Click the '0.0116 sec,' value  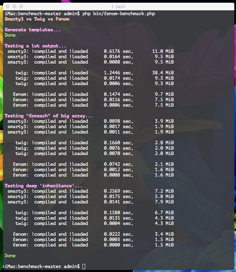click(x=118, y=100)
